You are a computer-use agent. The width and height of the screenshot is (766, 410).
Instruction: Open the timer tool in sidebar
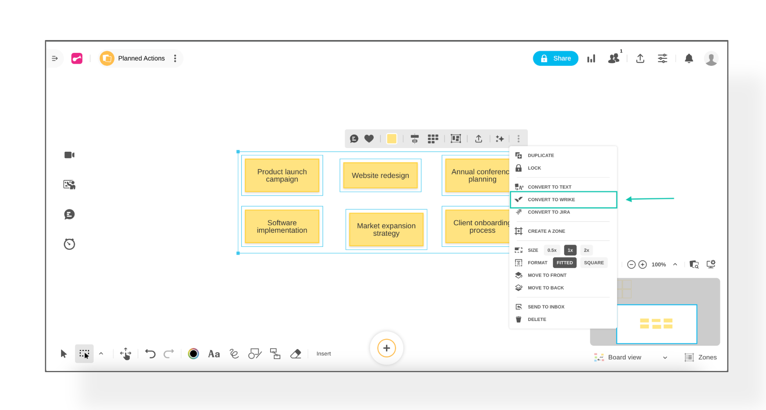tap(69, 244)
